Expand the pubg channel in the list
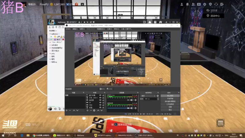Screen dimensions: 245x138 50,53
